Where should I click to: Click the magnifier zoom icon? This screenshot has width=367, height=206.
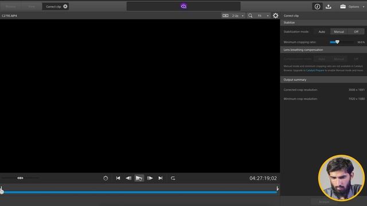[250, 15]
